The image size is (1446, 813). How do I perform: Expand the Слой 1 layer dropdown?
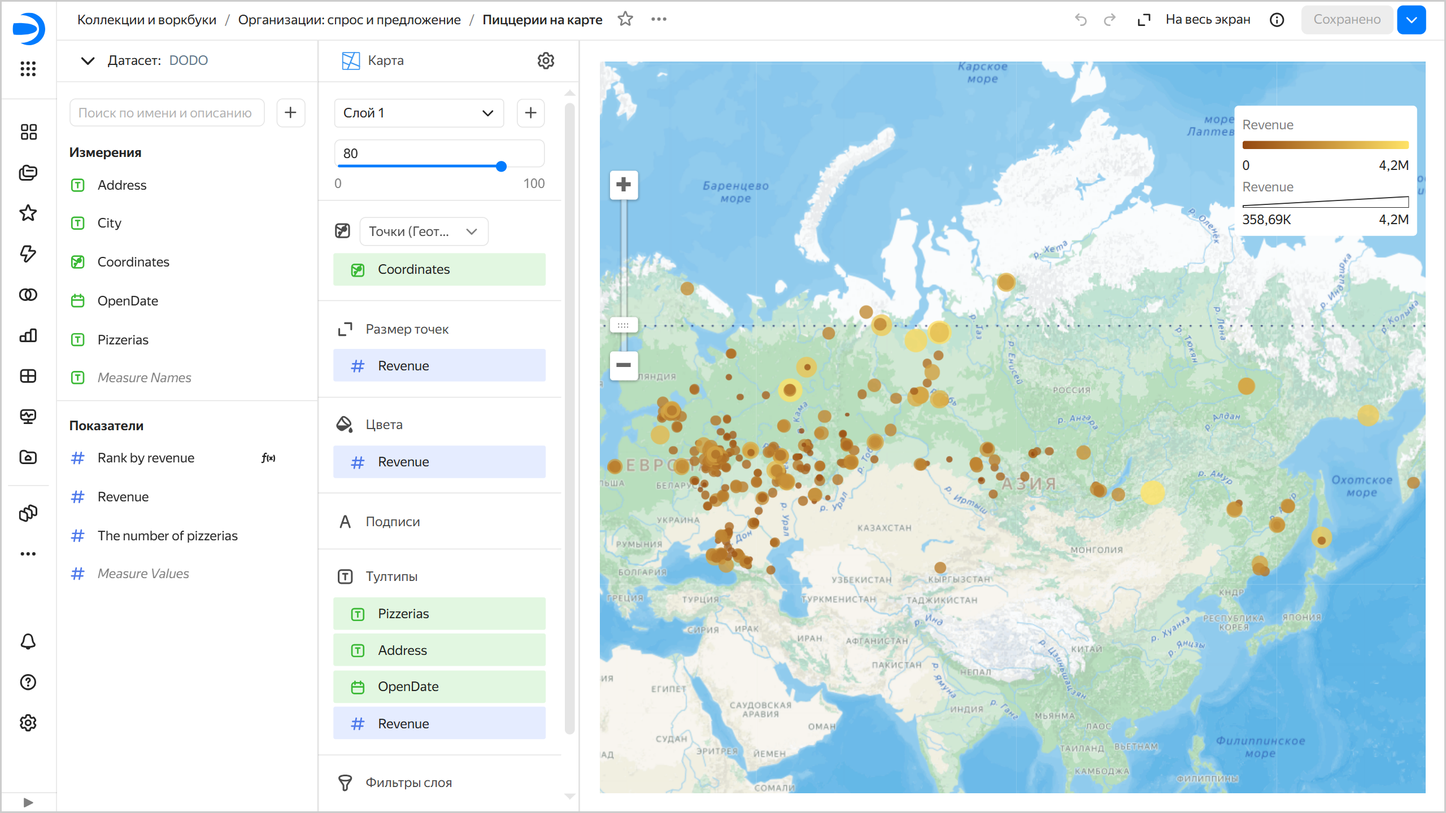pos(419,113)
